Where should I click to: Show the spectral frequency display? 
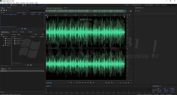(23, 5)
